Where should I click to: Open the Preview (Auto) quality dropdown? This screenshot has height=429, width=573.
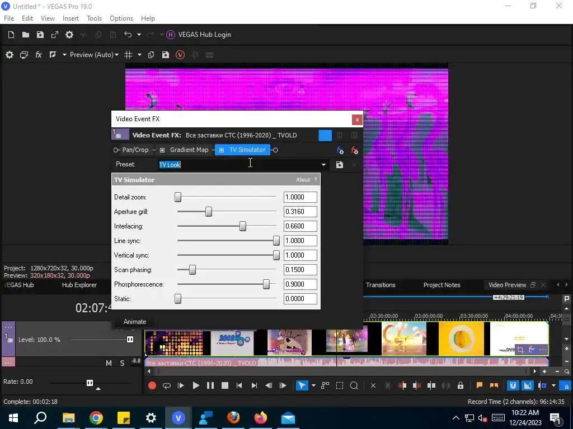(94, 55)
